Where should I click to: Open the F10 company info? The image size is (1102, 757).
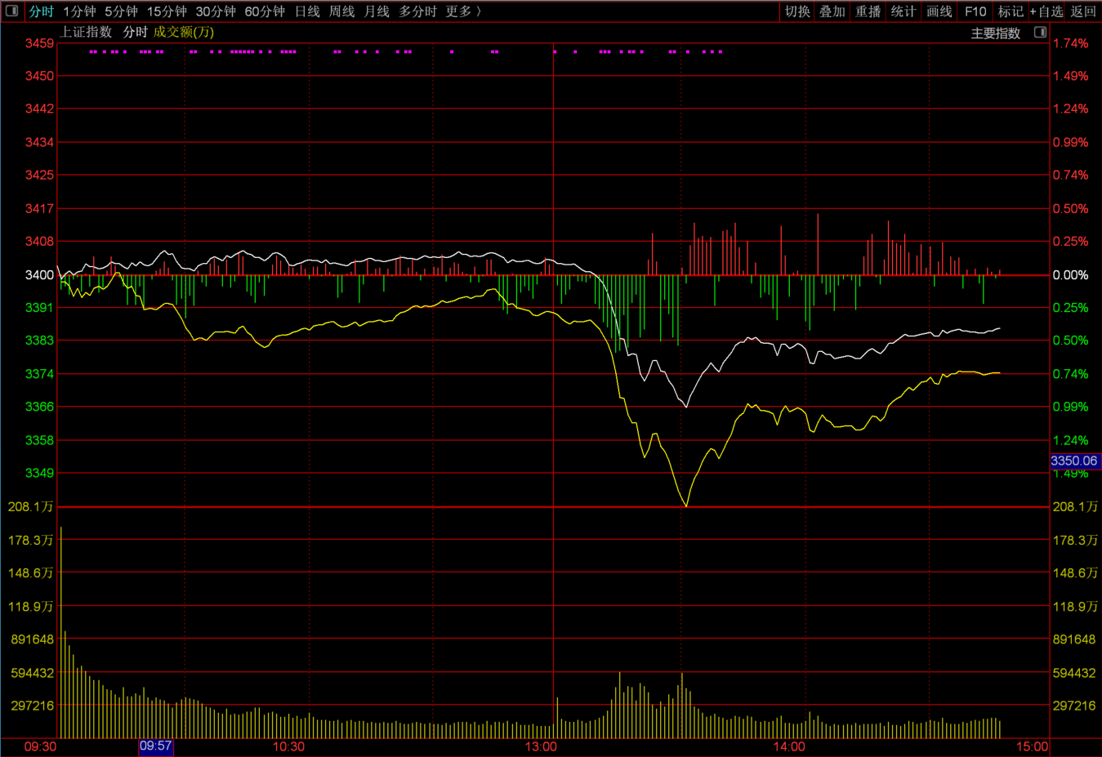tap(975, 11)
